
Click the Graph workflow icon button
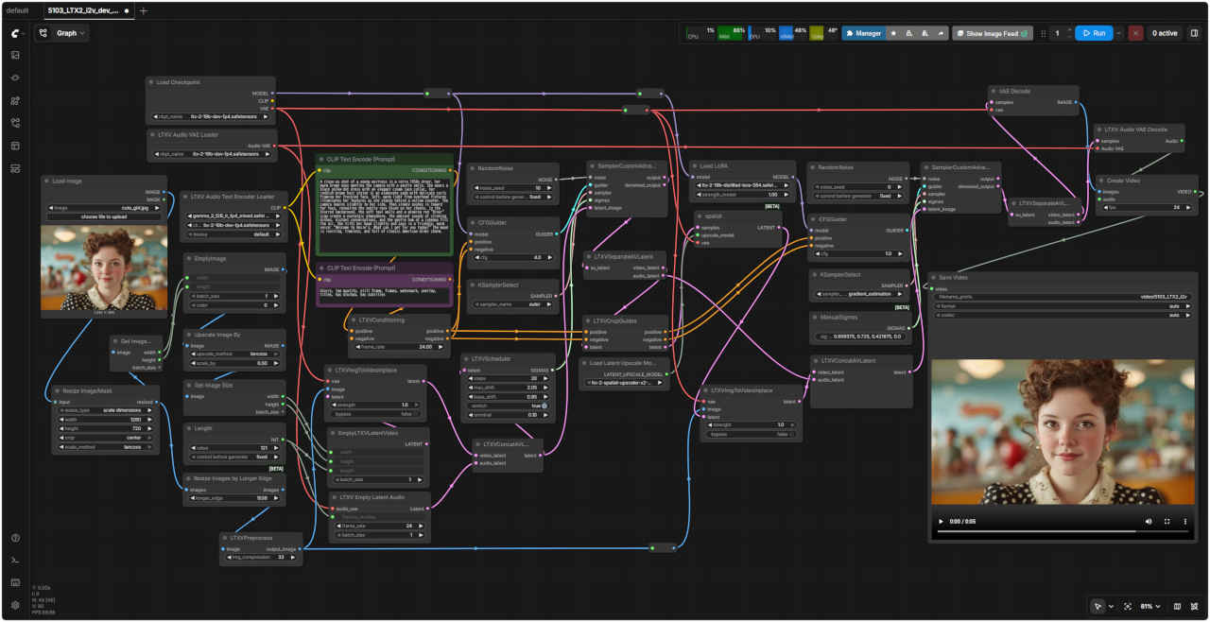[43, 33]
